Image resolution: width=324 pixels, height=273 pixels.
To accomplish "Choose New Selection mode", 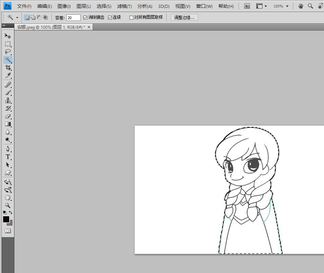I will [x=27, y=17].
